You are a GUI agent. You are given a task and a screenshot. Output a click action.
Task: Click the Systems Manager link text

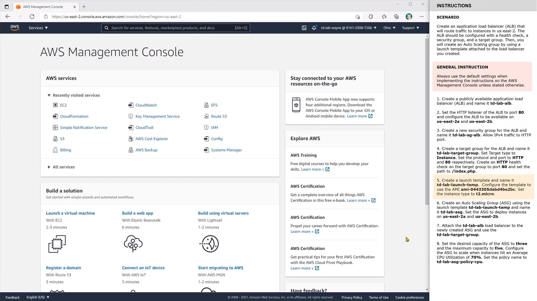point(226,150)
